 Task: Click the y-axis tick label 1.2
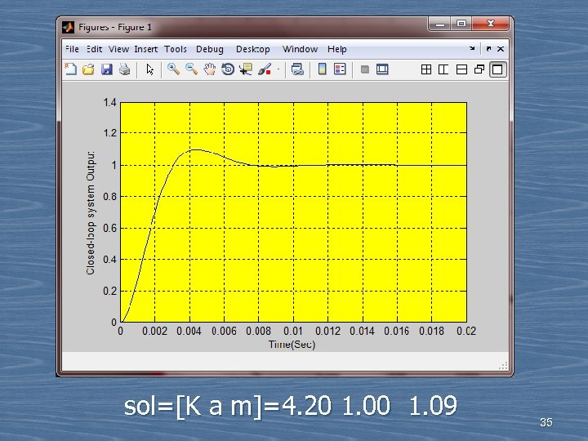(110, 133)
